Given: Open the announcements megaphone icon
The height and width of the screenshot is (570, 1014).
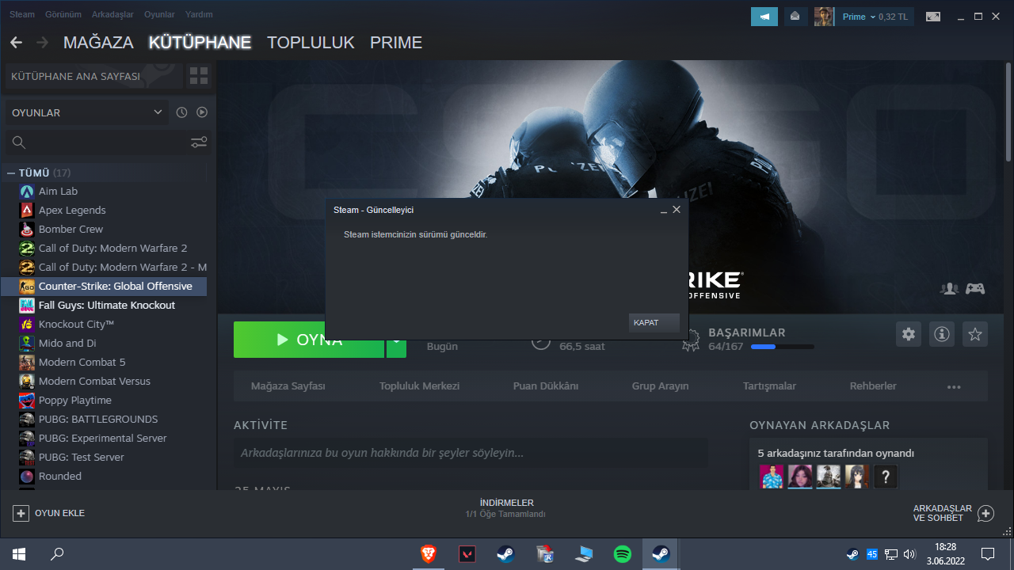Looking at the screenshot, I should (764, 17).
